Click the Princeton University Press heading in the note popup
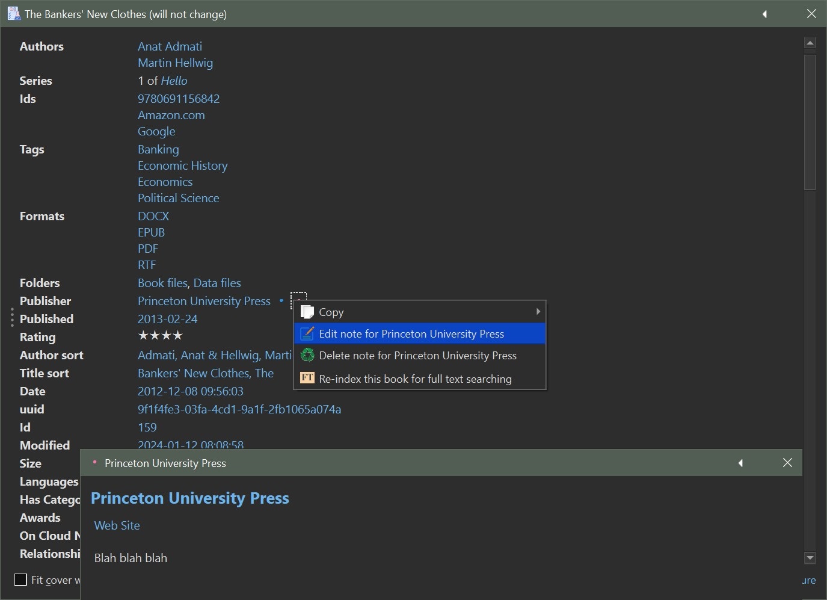 pos(190,498)
